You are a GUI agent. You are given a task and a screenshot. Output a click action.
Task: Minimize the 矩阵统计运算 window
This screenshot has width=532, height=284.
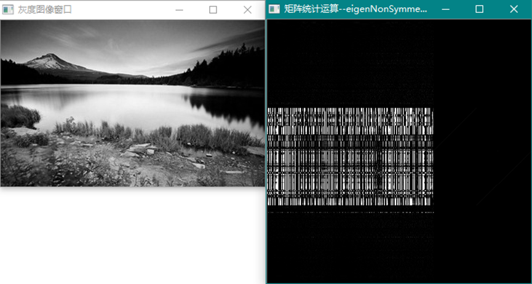pyautogui.click(x=445, y=9)
